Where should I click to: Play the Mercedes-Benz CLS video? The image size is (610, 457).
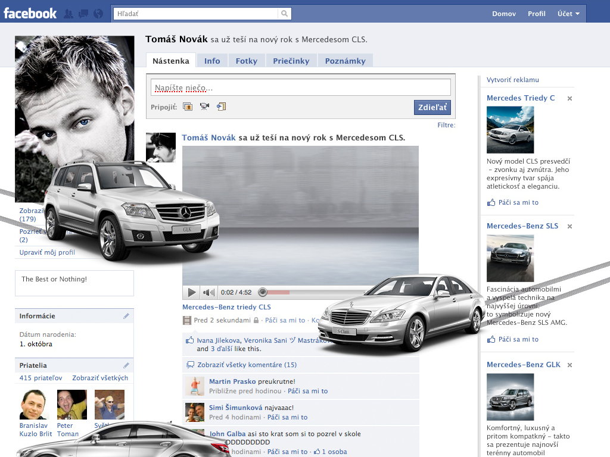(191, 292)
